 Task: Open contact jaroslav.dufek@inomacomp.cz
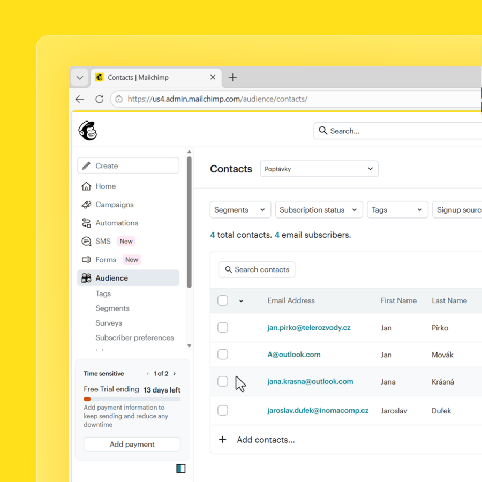(318, 411)
